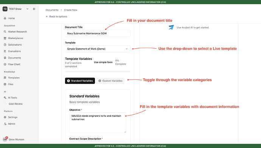
Task: Click Documents breadcrumb link
Action: coord(52,10)
